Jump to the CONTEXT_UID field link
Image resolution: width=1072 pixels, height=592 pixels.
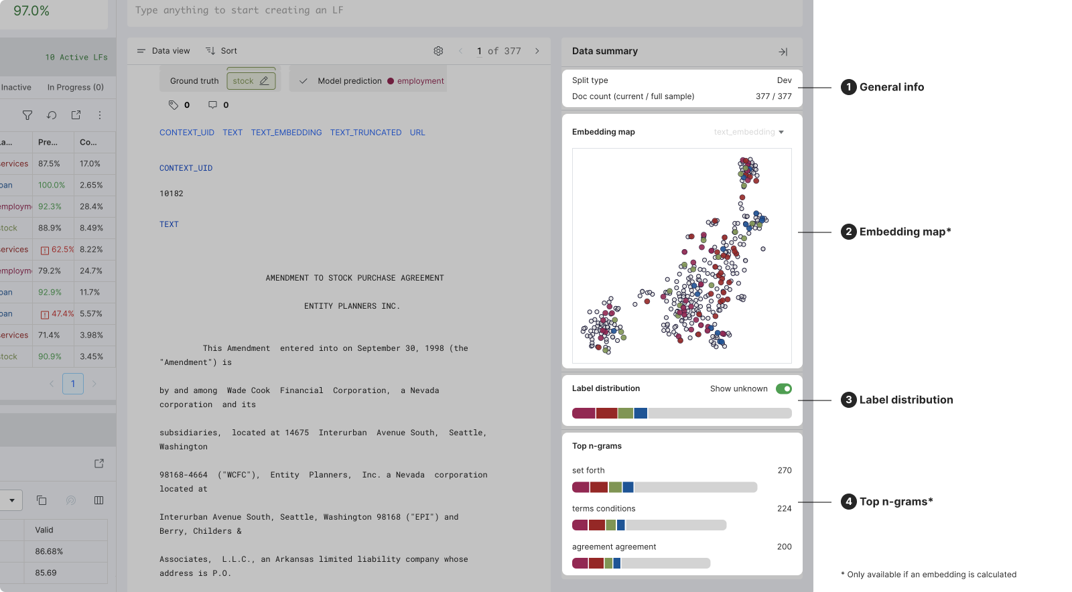[187, 133]
